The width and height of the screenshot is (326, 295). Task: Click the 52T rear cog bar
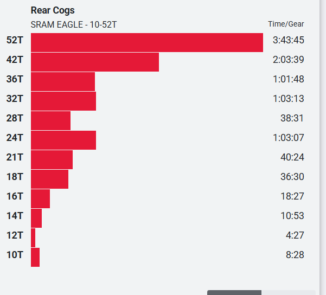146,42
